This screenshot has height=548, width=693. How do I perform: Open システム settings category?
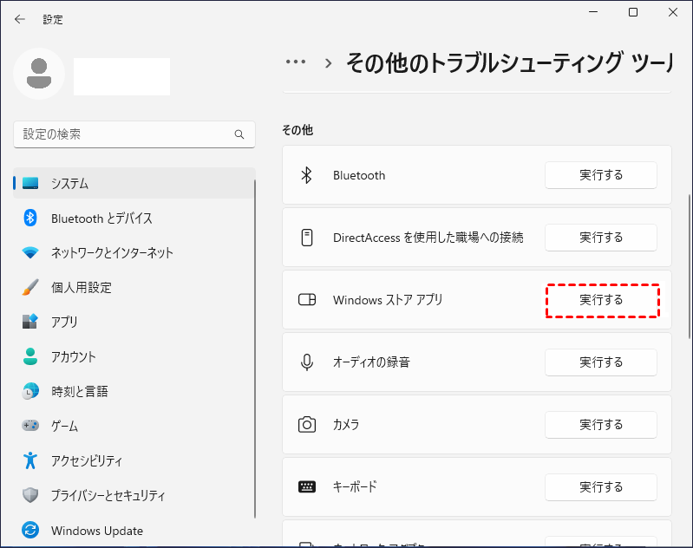69,184
